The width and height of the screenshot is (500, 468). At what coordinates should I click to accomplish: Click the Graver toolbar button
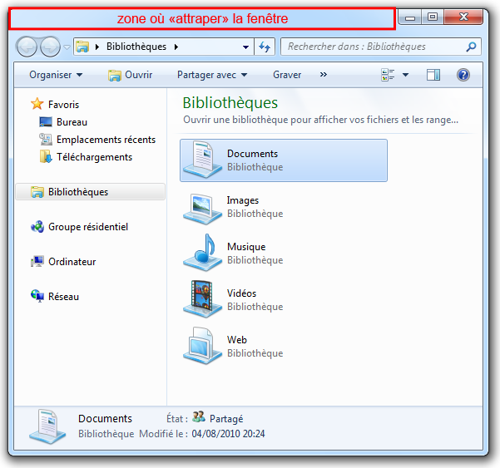(287, 75)
